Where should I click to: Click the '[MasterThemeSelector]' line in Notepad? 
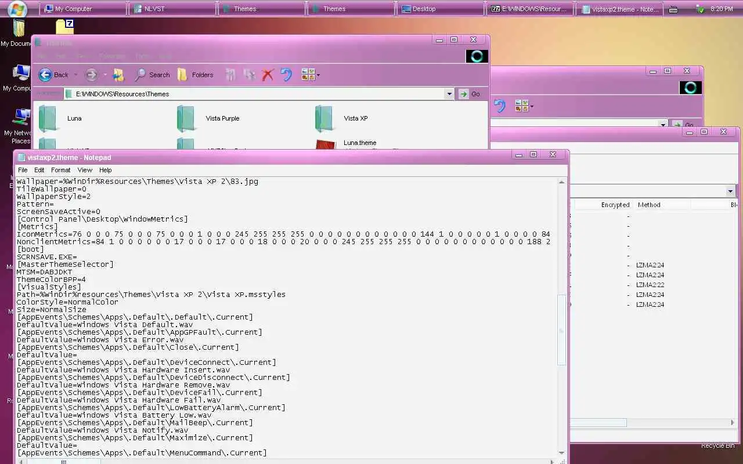pyautogui.click(x=65, y=264)
